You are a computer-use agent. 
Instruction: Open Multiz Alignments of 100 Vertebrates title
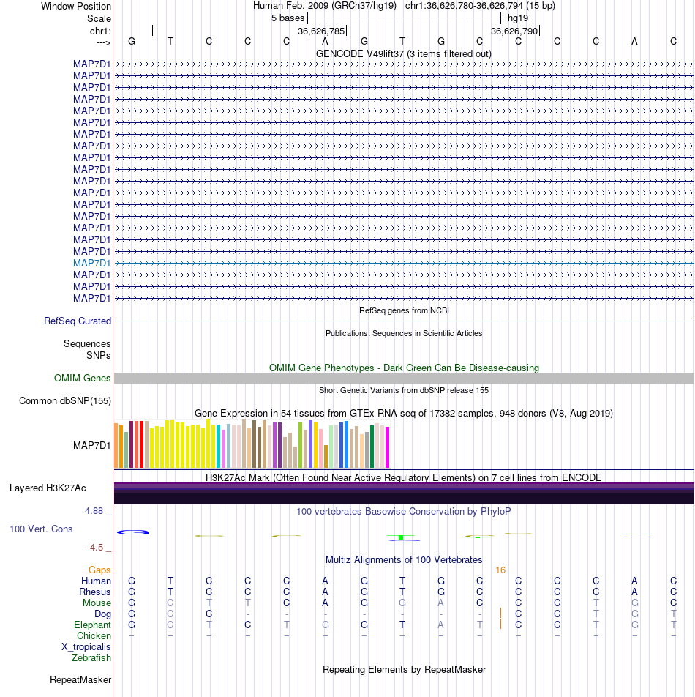click(404, 560)
